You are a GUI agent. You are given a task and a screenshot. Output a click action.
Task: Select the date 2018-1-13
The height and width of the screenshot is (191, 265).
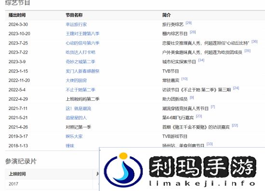(18, 146)
